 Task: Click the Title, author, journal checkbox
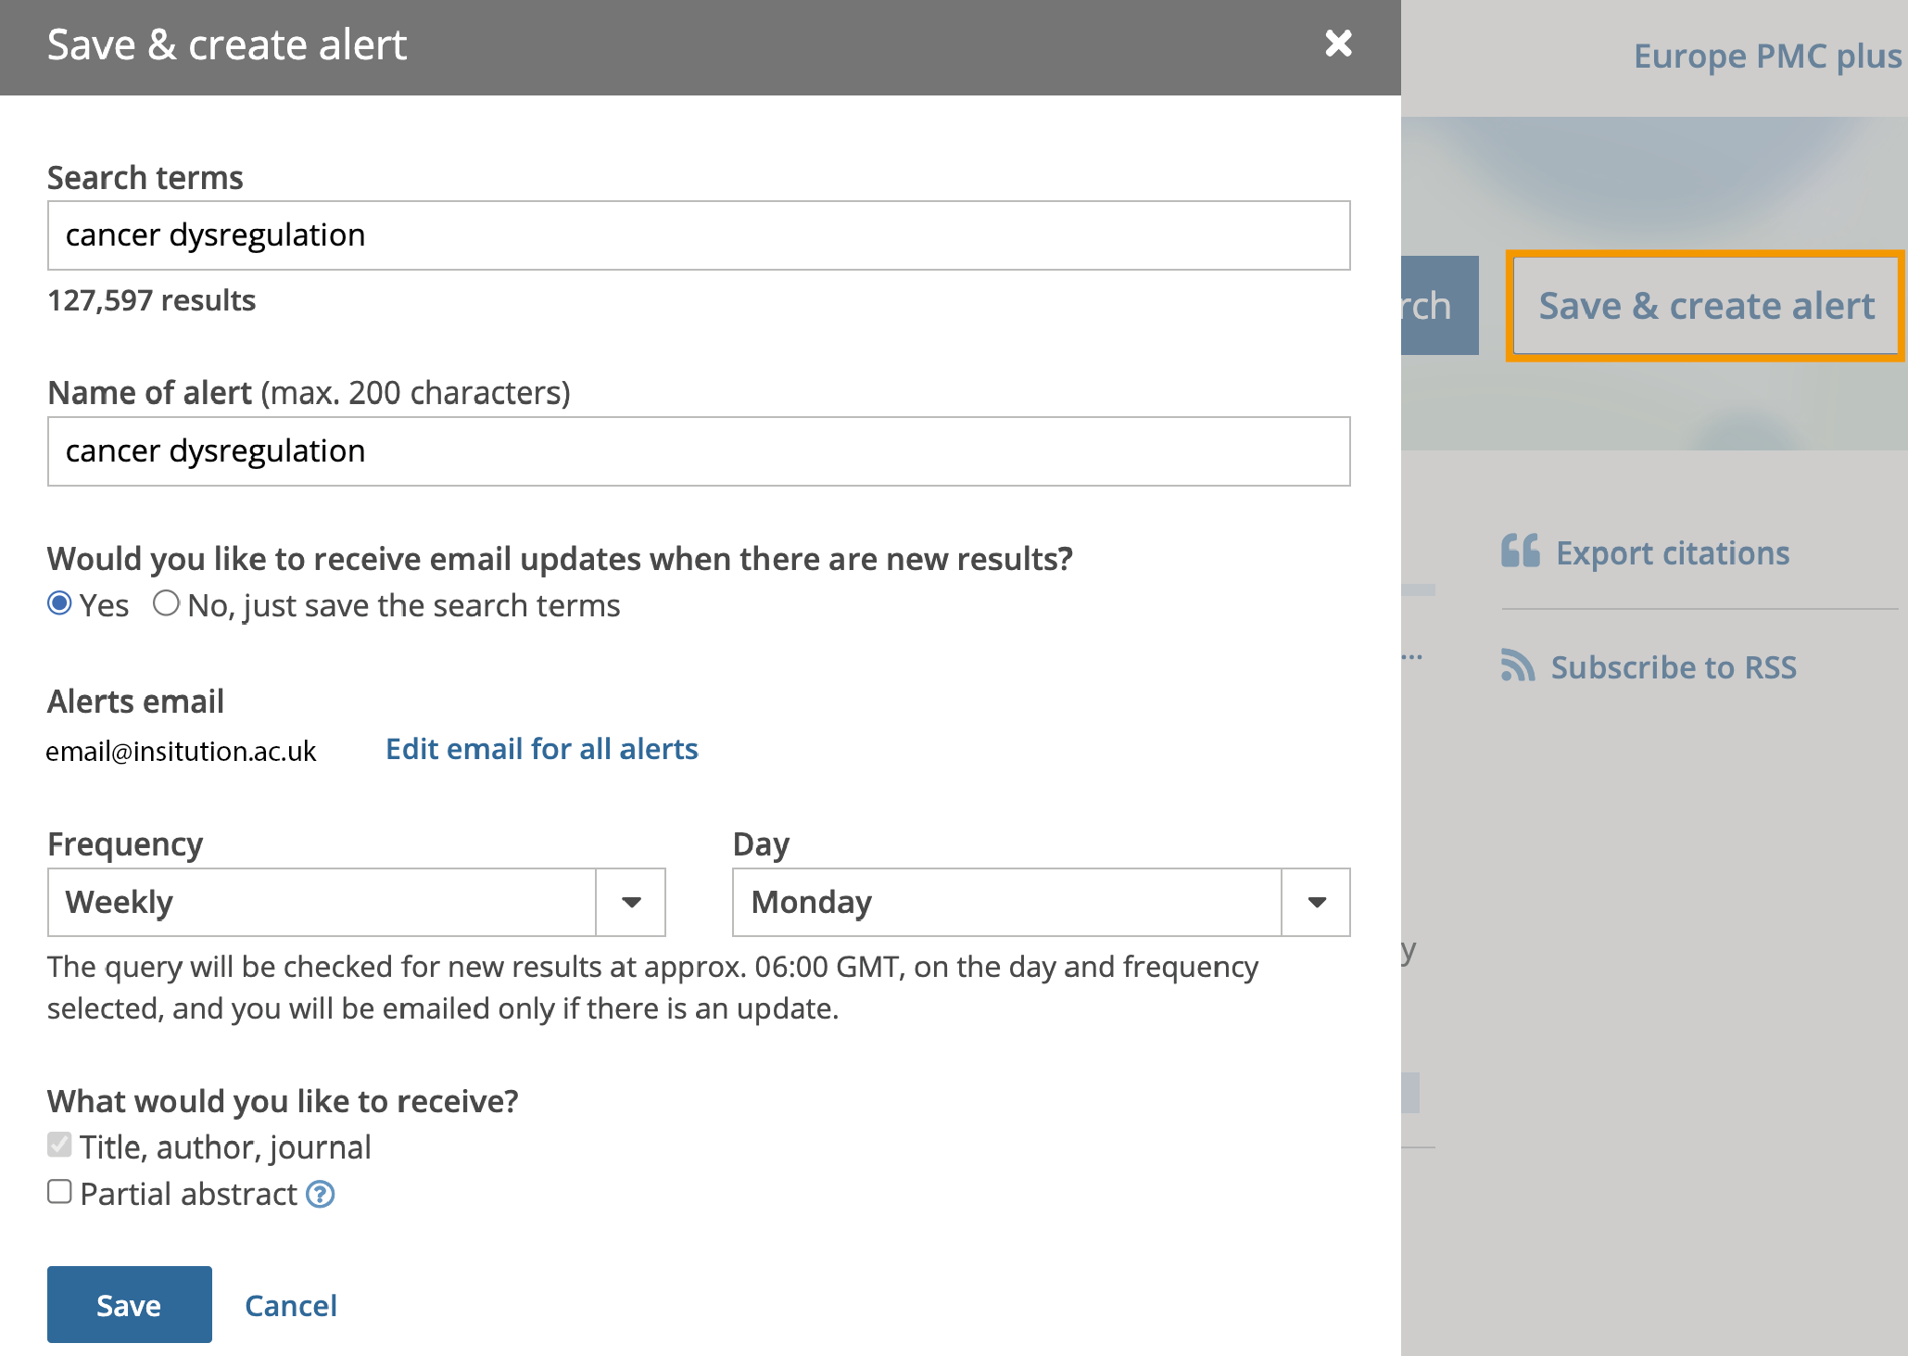pos(60,1146)
